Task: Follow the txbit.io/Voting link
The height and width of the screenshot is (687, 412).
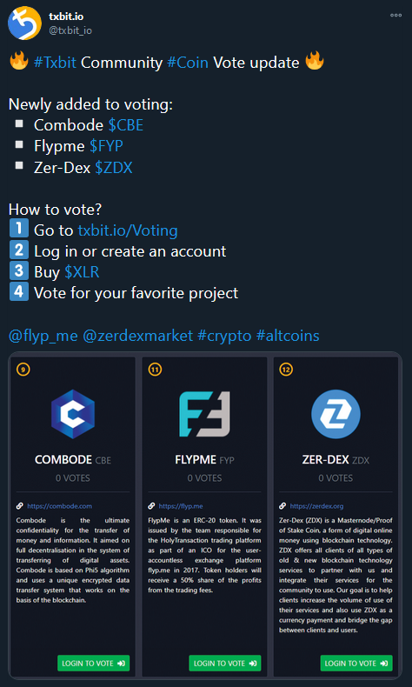Action: coord(128,230)
